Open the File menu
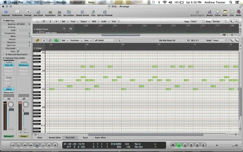Screen dimensions: 243x152 tap(28, 2)
